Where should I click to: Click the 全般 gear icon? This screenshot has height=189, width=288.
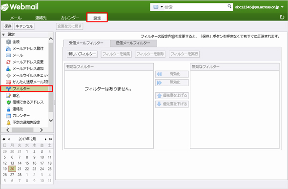coord(8,42)
